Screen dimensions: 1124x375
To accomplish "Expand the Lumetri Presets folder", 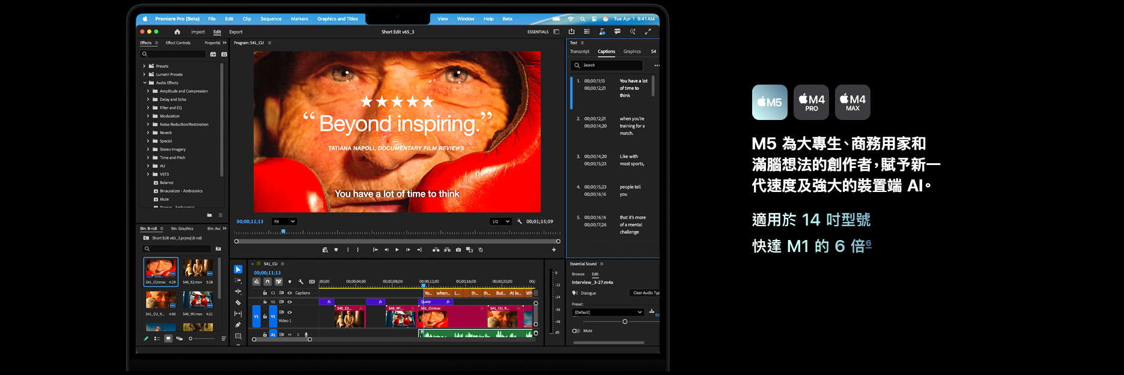I will click(x=144, y=74).
